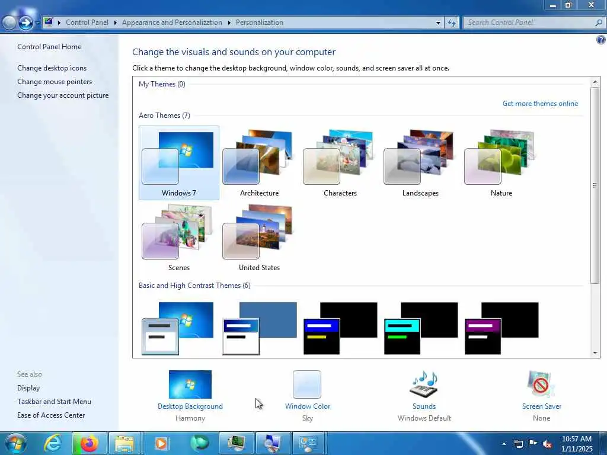The image size is (607, 455).
Task: Click the muted volume tray icon
Action: click(x=547, y=444)
